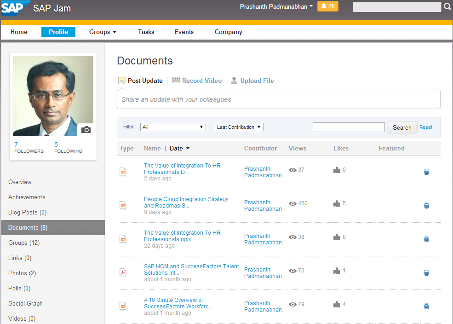Viewport: 453px width, 324px height.
Task: Like the 10 Minute Overview document
Action: point(337,304)
